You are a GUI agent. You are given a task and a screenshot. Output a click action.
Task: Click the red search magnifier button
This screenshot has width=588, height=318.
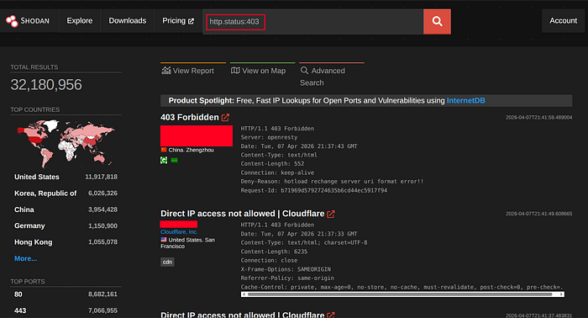(437, 21)
